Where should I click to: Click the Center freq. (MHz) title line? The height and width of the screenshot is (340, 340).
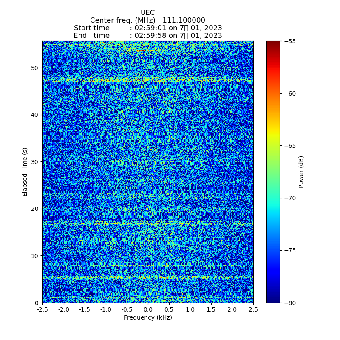coord(147,20)
